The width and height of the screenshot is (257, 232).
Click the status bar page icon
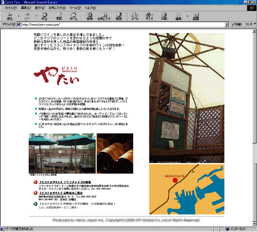pos(2,229)
